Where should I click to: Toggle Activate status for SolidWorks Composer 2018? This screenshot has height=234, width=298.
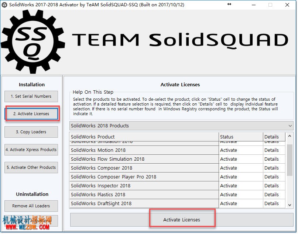(x=241, y=168)
